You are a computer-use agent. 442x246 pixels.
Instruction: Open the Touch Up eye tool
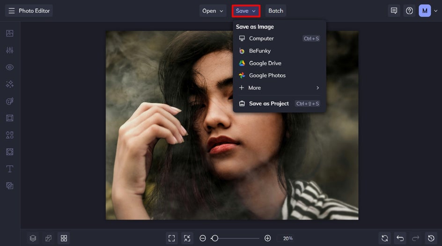coord(10,67)
